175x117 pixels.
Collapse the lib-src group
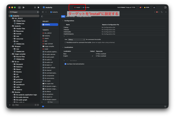coord(11,62)
